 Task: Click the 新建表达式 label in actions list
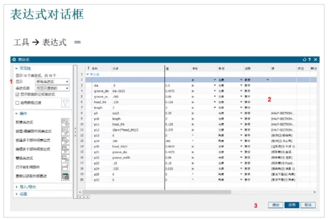(x=24, y=122)
